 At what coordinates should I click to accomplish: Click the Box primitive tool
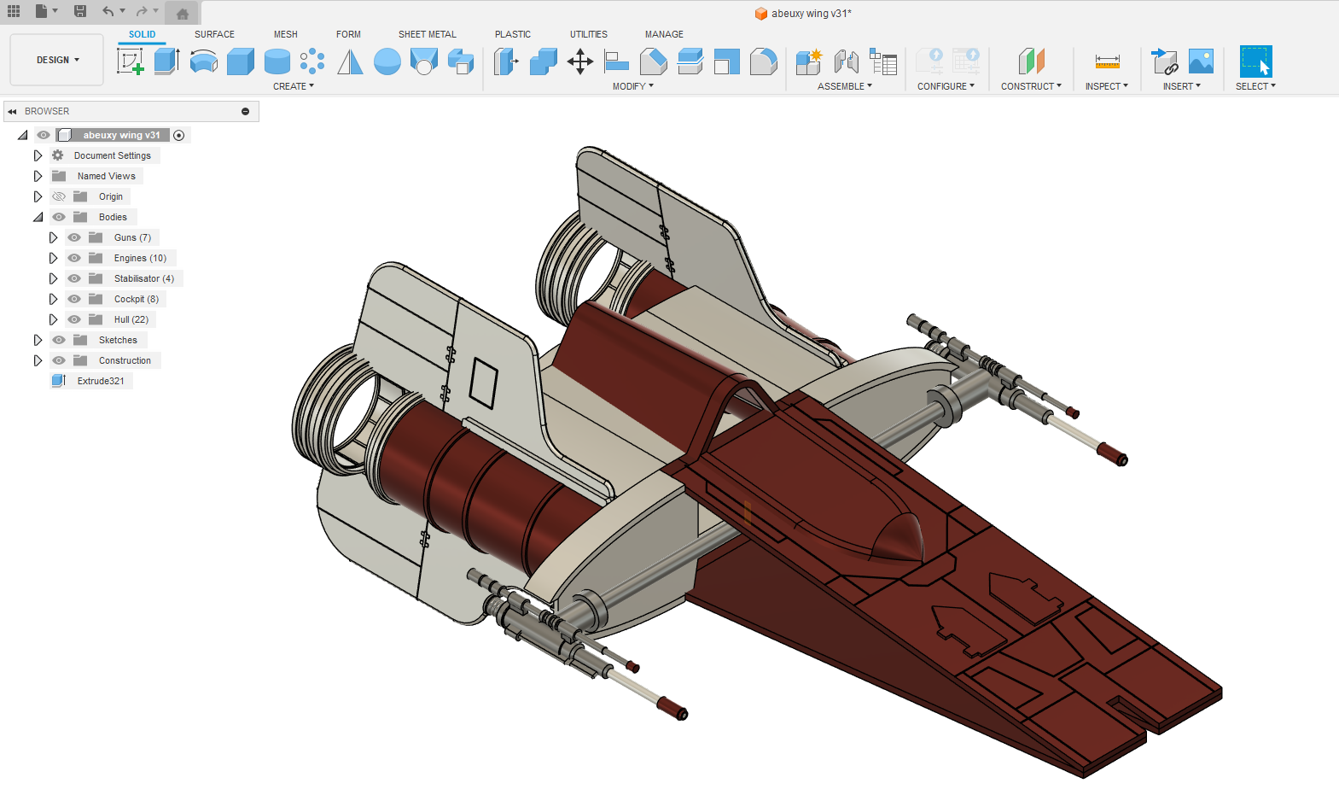241,61
